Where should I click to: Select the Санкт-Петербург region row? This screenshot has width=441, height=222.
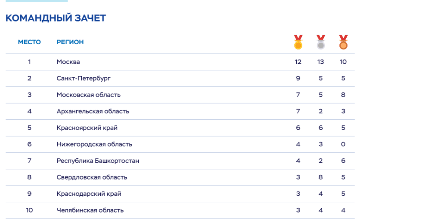[x=180, y=79]
